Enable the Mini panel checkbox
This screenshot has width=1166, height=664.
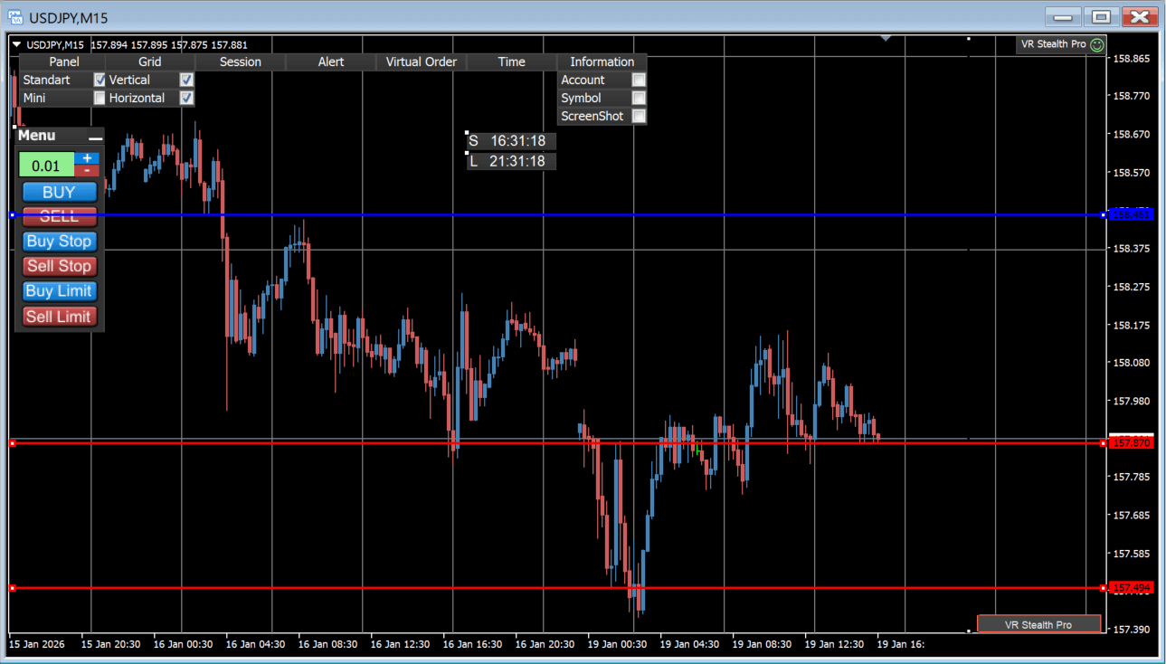click(x=100, y=99)
